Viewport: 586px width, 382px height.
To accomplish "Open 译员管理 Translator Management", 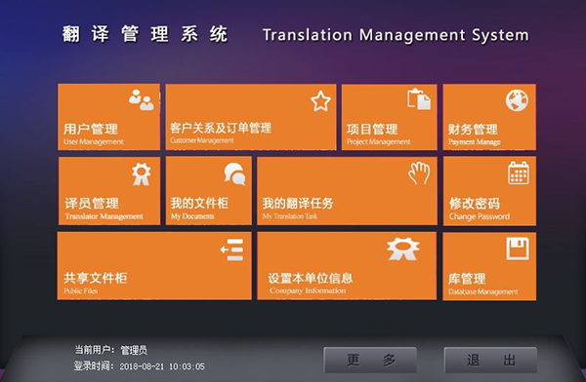I will (109, 191).
